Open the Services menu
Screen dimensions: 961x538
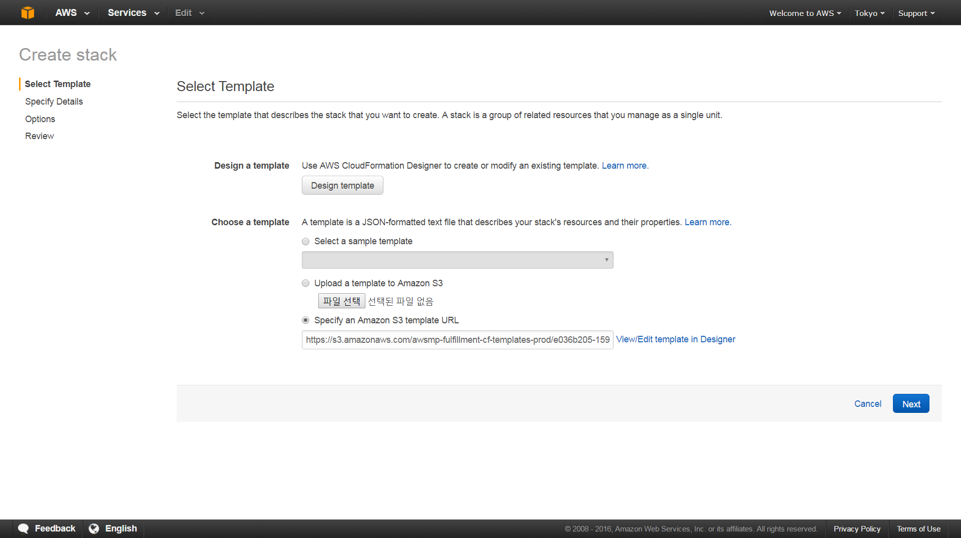133,13
